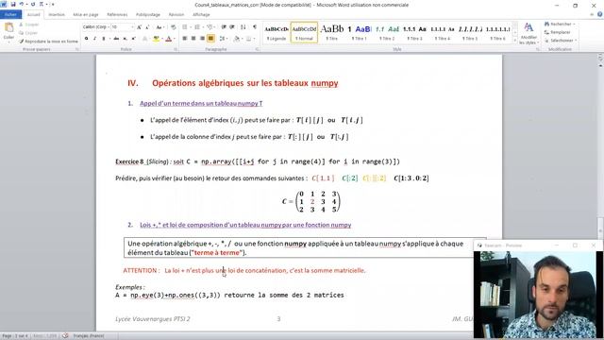Decrease the paragraph indent
604x340 pixels.
(224, 27)
